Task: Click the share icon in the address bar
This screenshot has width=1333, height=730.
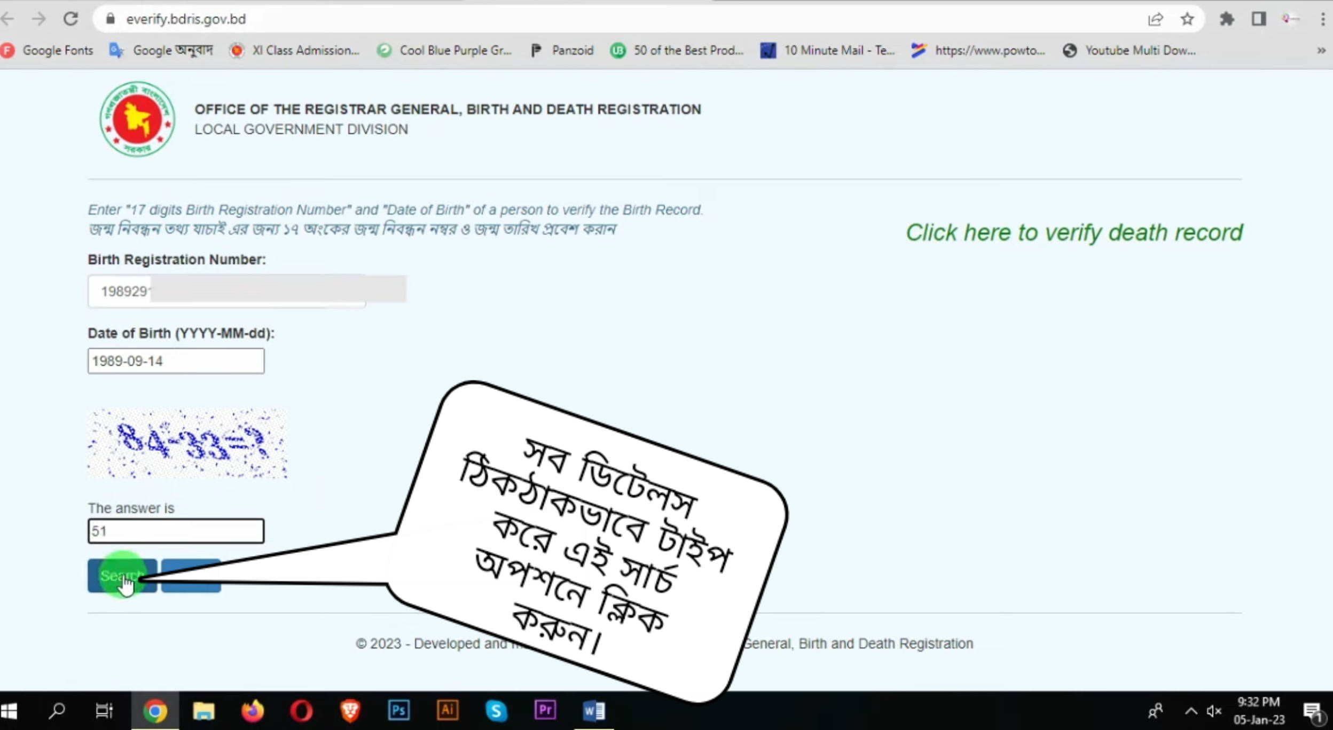Action: pos(1156,19)
